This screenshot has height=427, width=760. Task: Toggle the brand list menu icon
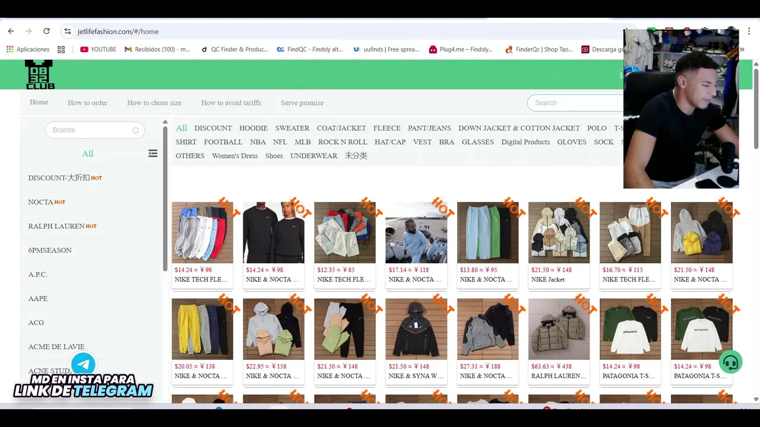click(153, 154)
